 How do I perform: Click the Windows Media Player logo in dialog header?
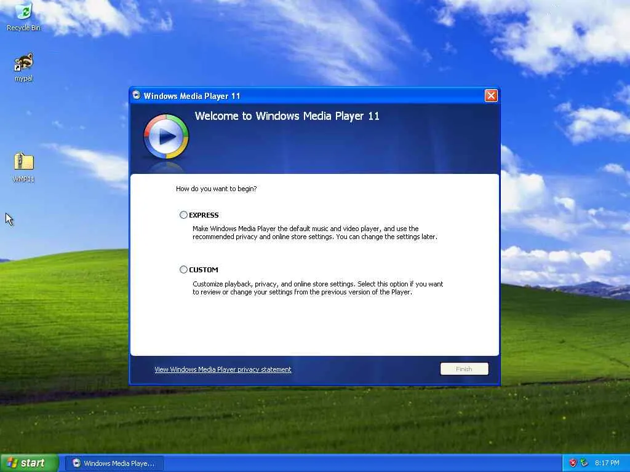coord(166,136)
